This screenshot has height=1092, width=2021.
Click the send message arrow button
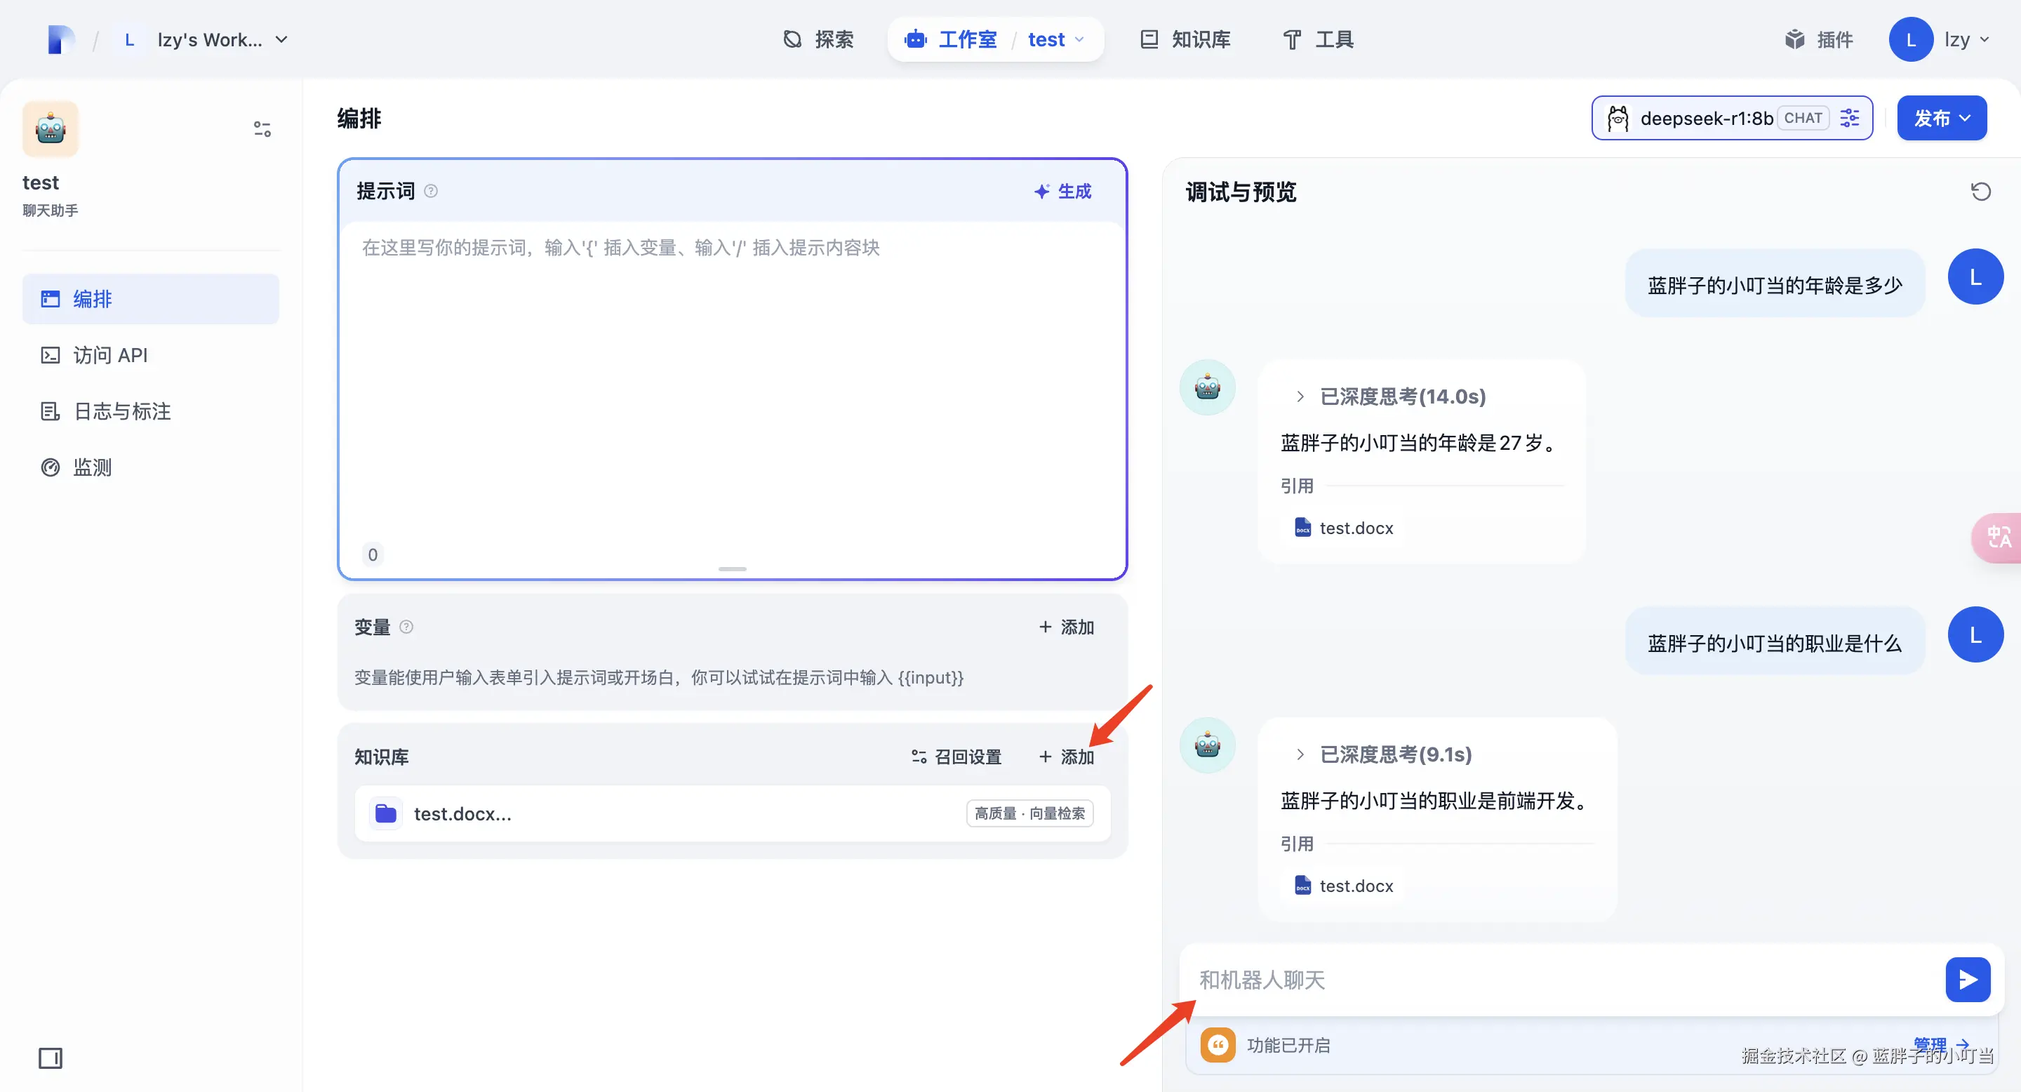1967,979
